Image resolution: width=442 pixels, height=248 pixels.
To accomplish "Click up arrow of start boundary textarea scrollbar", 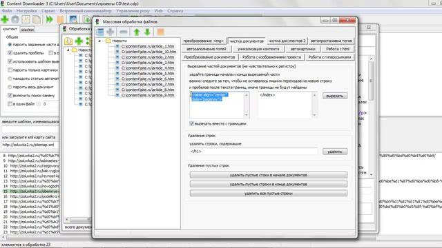I will (247, 95).
